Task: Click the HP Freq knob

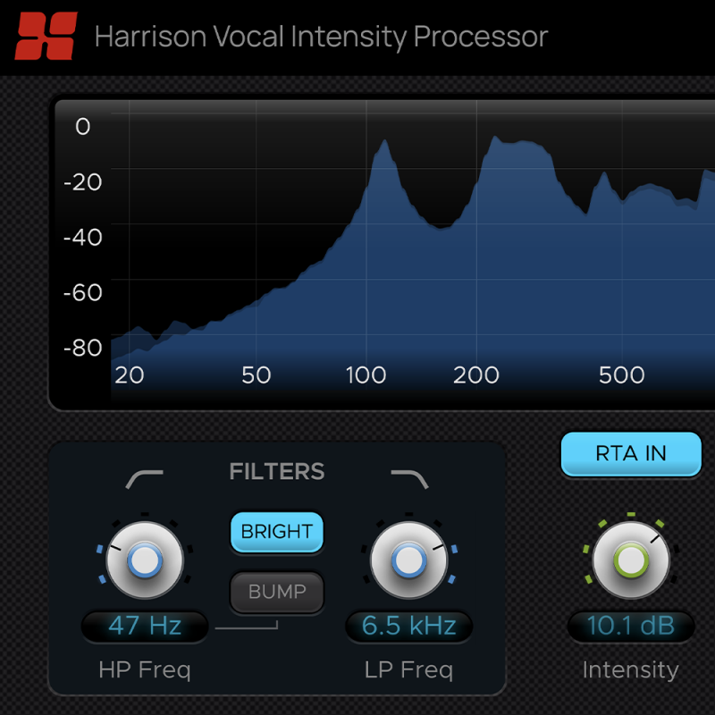Action: pos(144,560)
